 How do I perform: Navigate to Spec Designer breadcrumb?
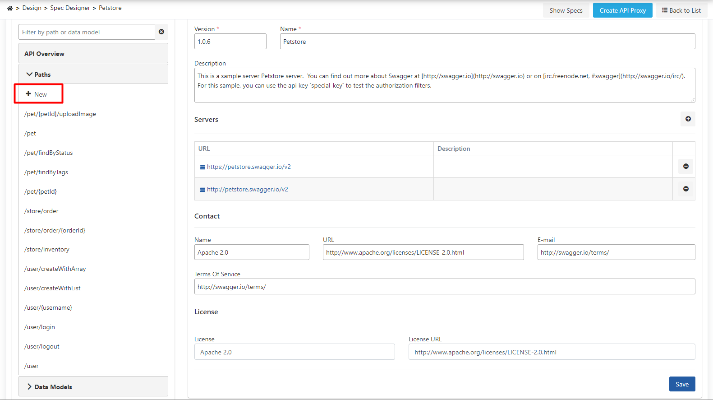click(x=70, y=8)
